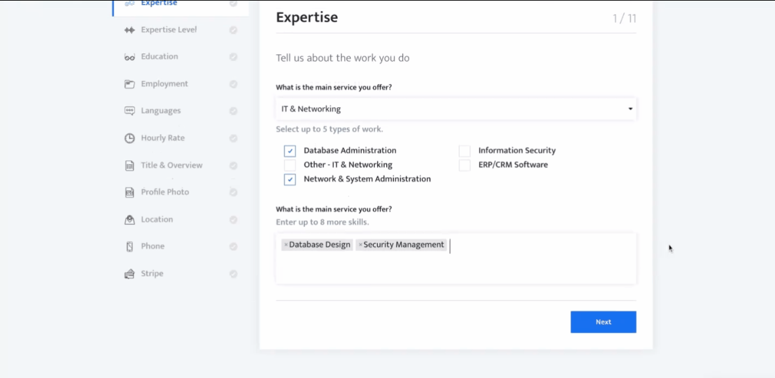Uncheck the Database Administration checkbox
The image size is (775, 378).
tap(290, 151)
